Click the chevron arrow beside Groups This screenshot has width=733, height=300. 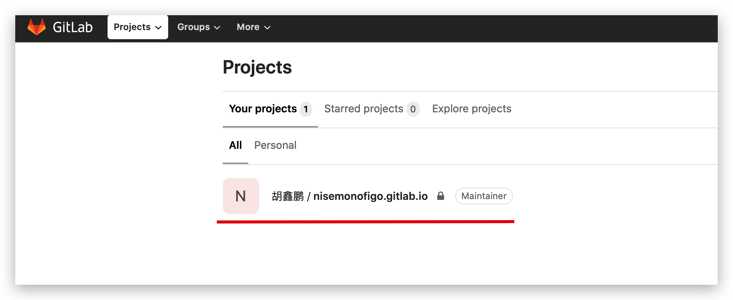[x=217, y=27]
